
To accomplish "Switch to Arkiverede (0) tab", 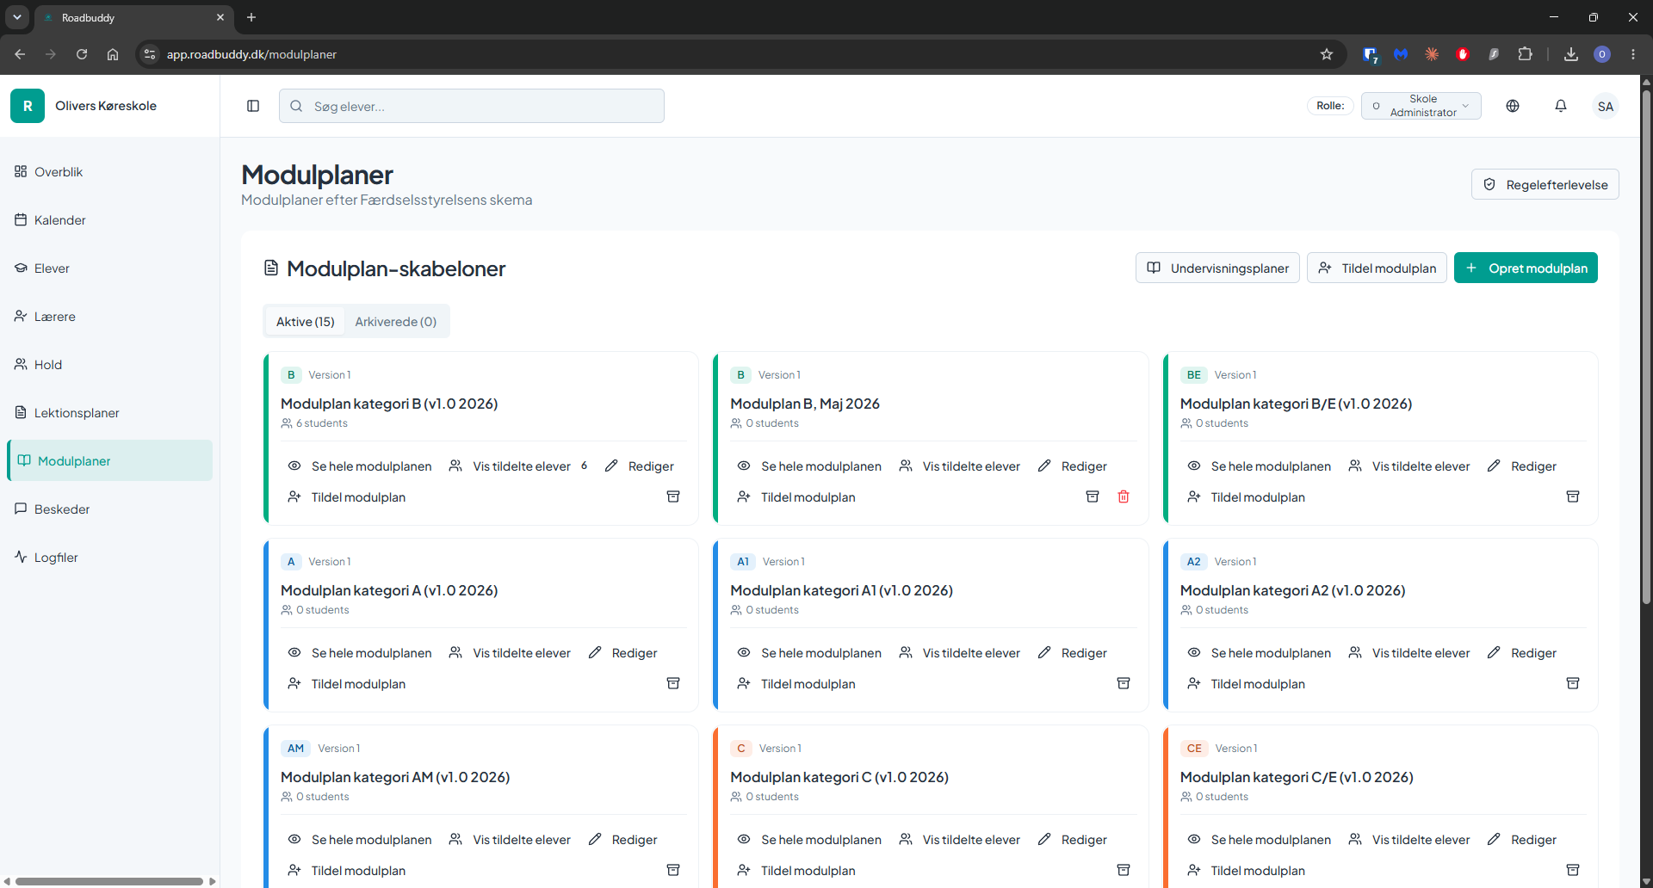I will pyautogui.click(x=396, y=321).
